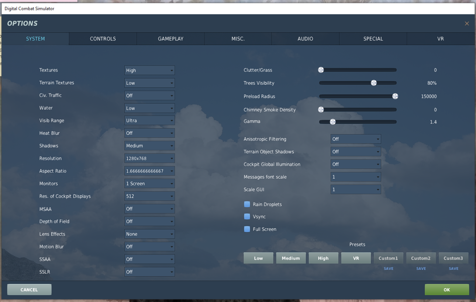This screenshot has height=302, width=476.
Task: Click SAVE under Custom1
Action: [x=389, y=268]
